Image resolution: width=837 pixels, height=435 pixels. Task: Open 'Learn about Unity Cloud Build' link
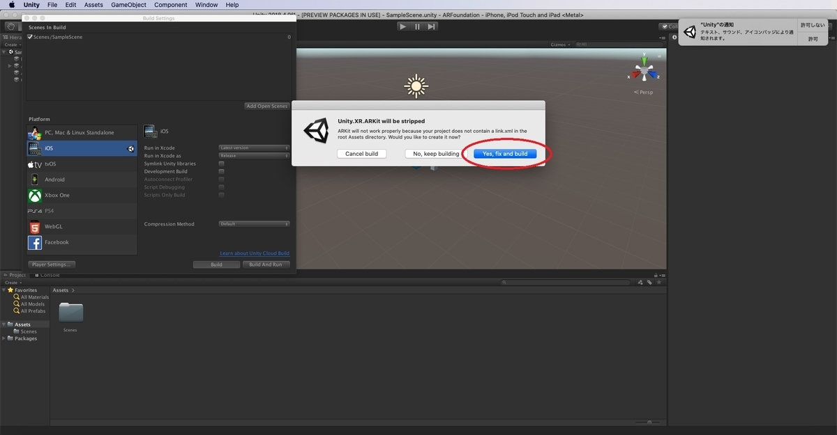point(255,253)
